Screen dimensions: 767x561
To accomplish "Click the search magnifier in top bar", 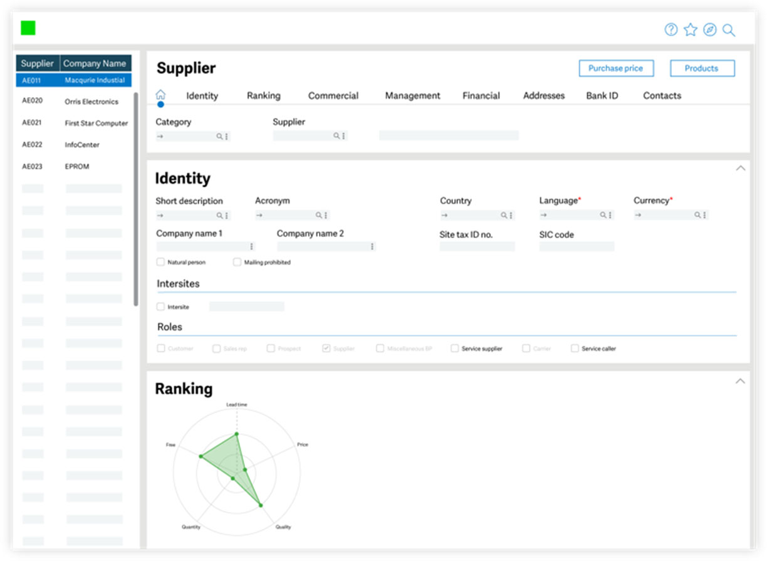I will 729,30.
